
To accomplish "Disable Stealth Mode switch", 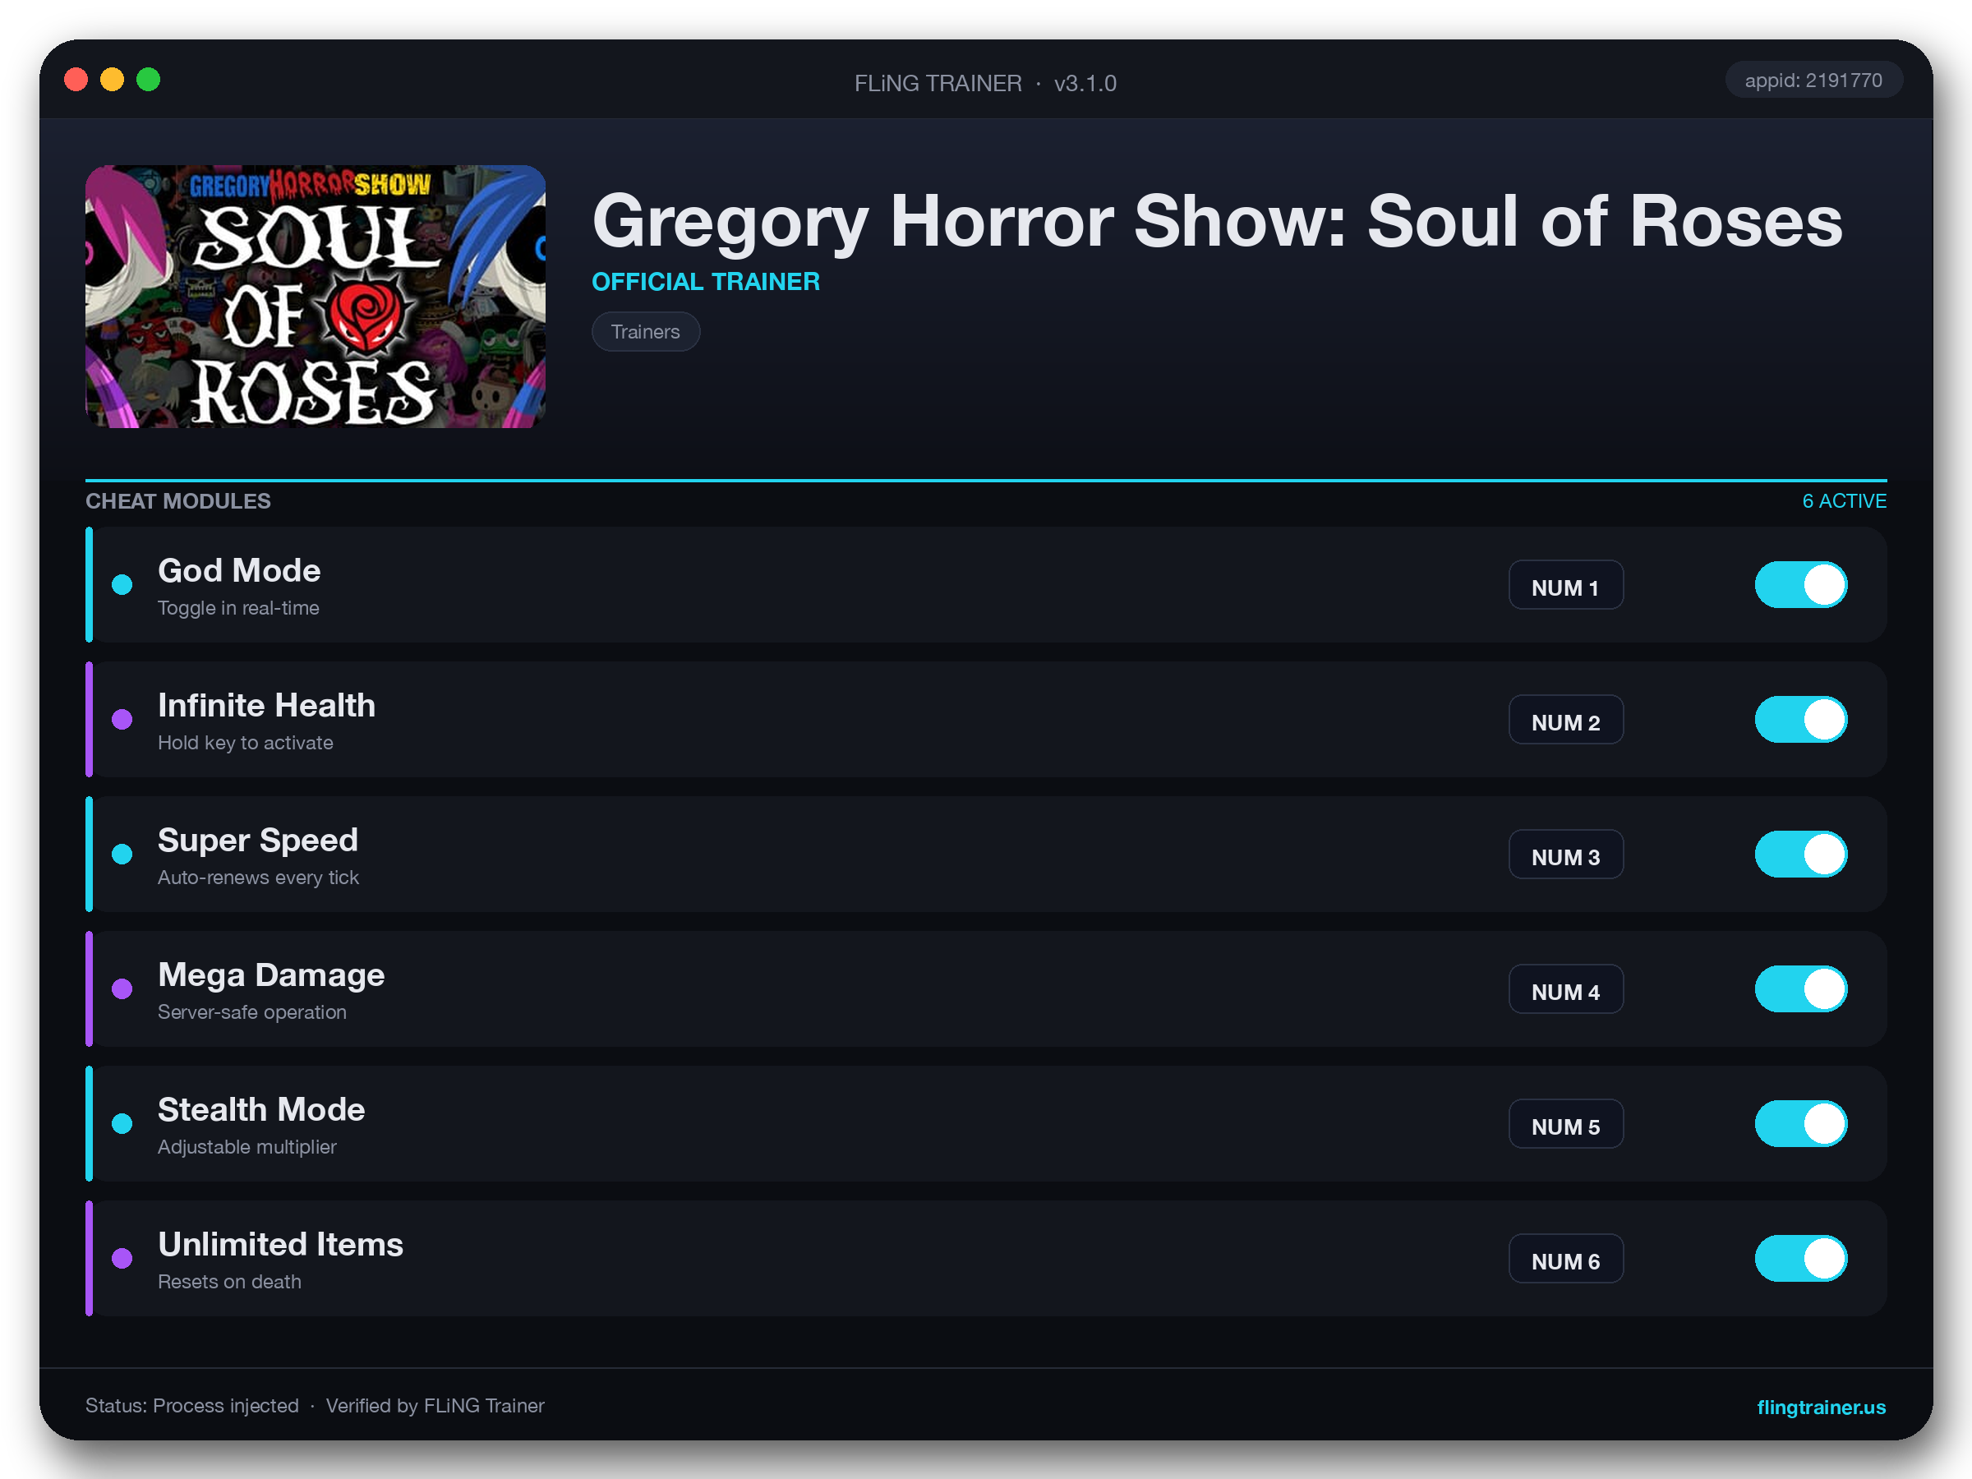I will pos(1801,1123).
